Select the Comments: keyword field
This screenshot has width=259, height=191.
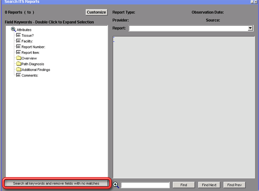[30, 76]
